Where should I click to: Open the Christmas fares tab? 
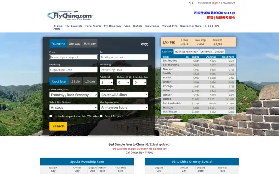pos(206,52)
